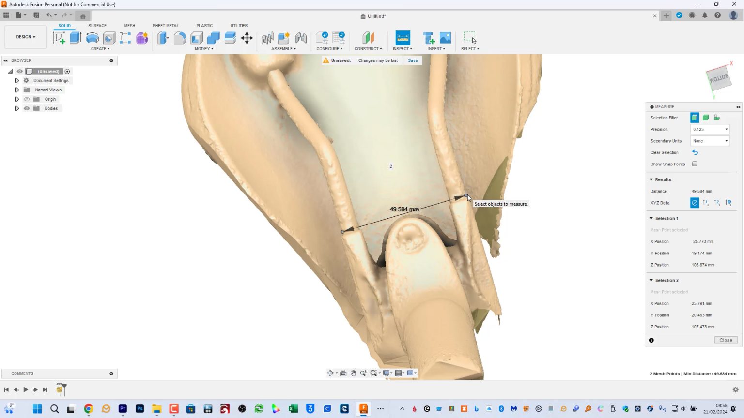Switch to the SHEET METAL tab
744x418 pixels.
coord(166,26)
